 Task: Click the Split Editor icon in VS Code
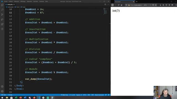pos(105,4)
